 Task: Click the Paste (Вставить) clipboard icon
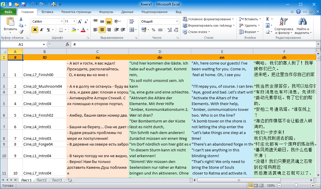tap(10, 22)
